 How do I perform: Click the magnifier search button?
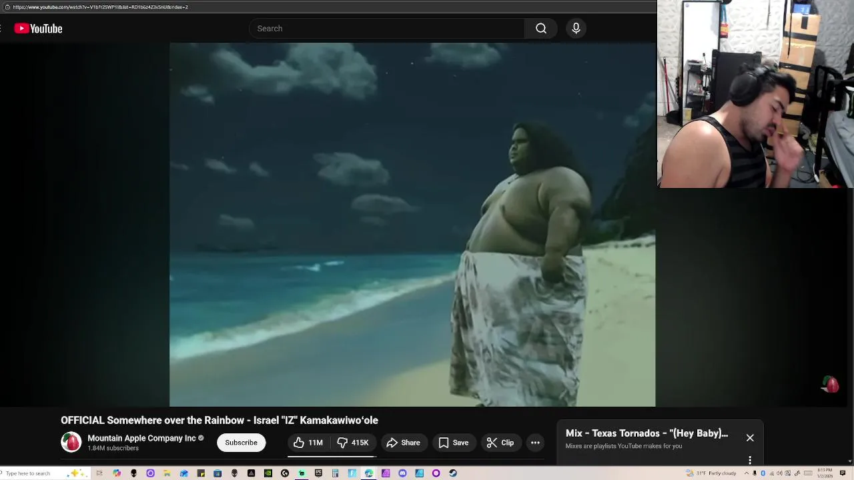click(541, 29)
